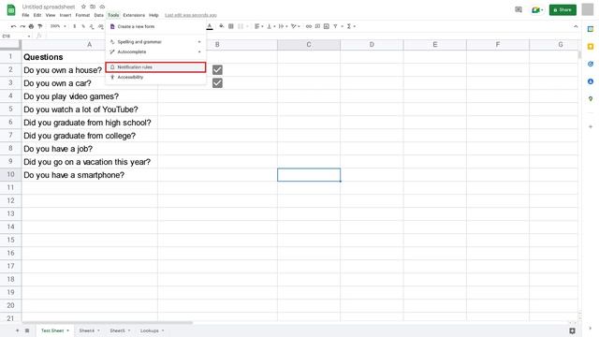599x337 pixels.
Task: Click the move to folder icon
Action: click(93, 7)
